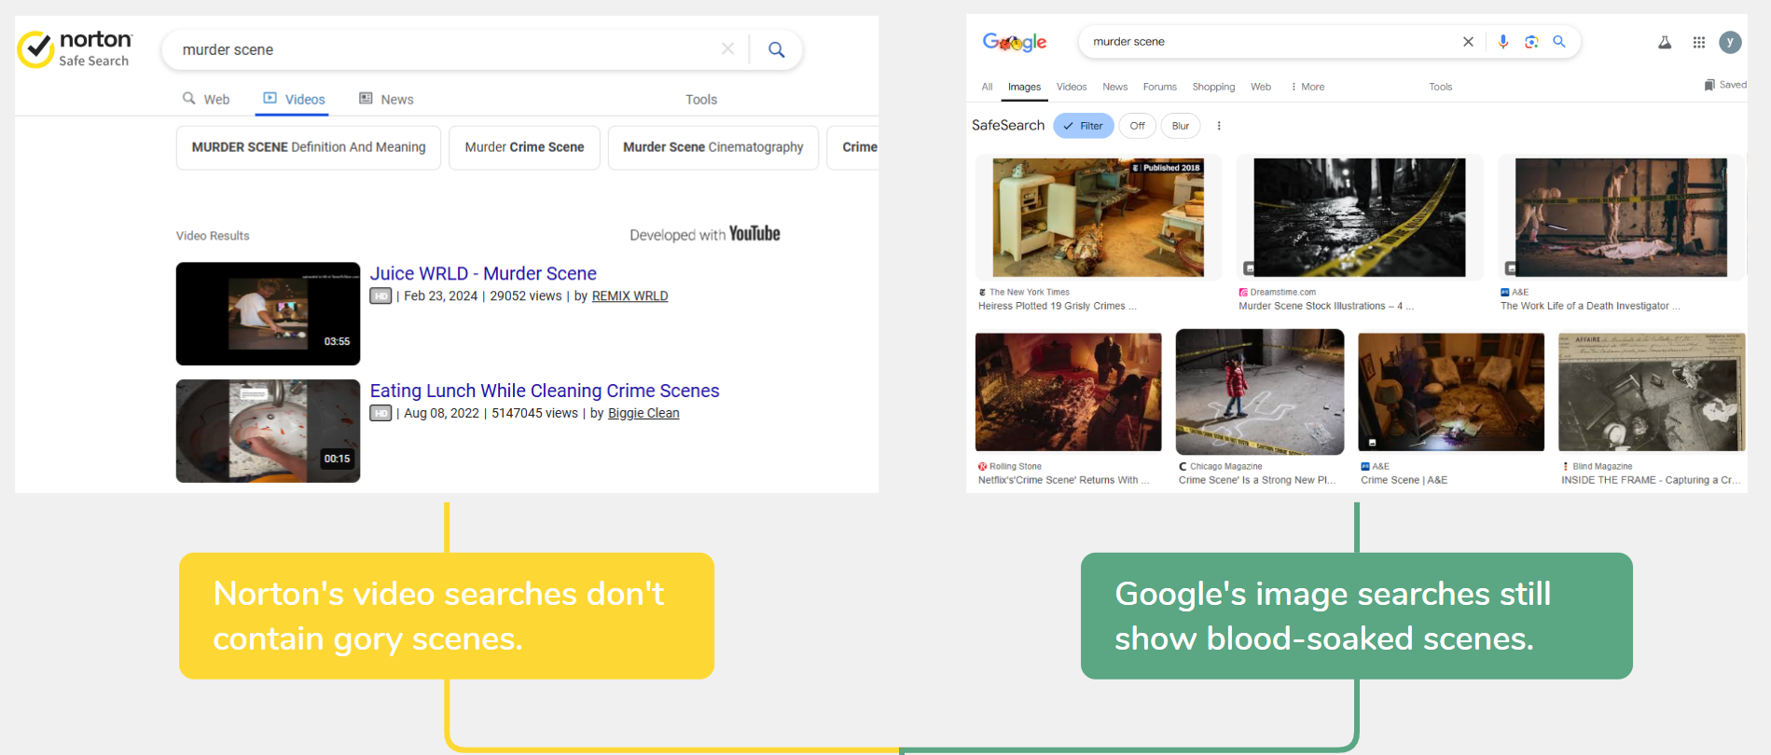Open the Dreamstime murder scene image
1771x755 pixels.
1360,217
